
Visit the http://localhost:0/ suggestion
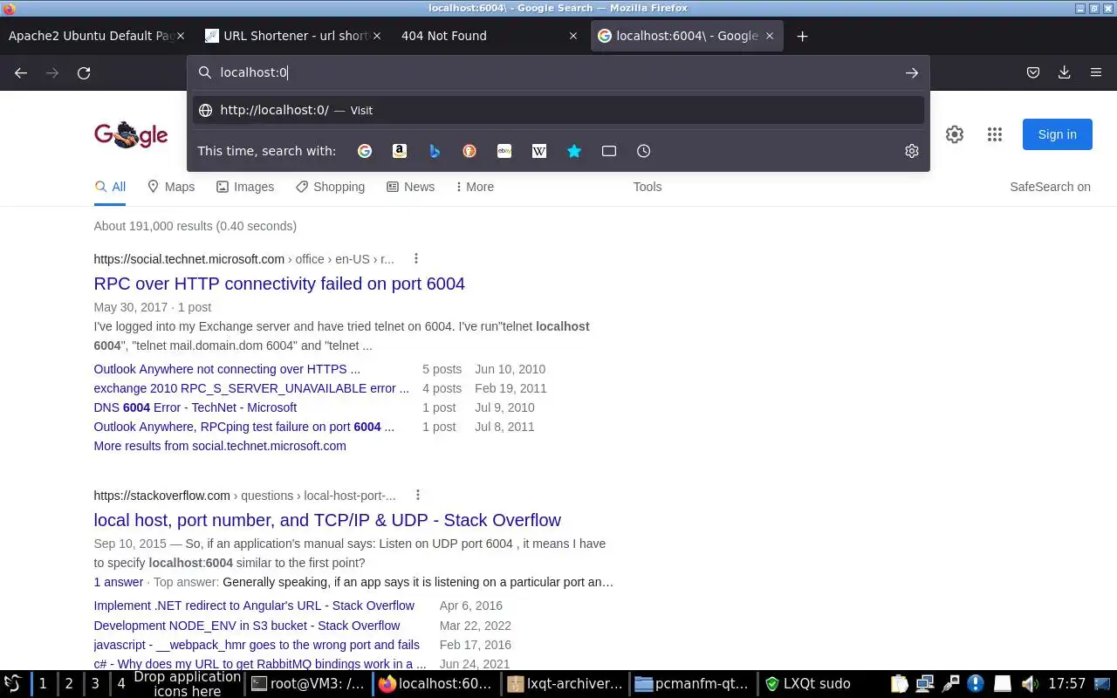tap(558, 110)
